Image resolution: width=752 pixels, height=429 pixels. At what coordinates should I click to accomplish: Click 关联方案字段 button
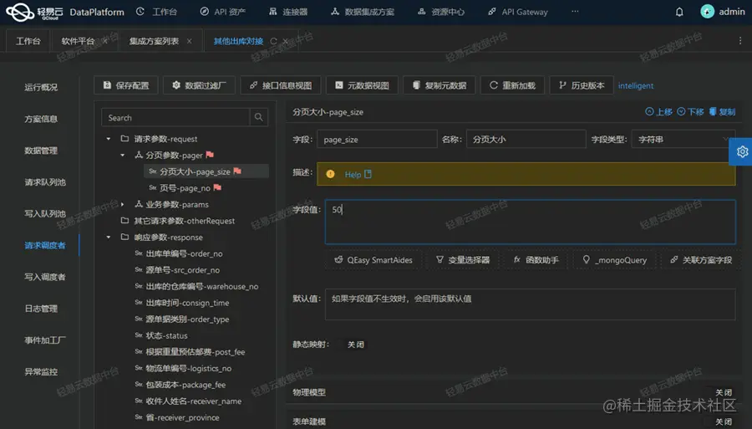click(701, 259)
